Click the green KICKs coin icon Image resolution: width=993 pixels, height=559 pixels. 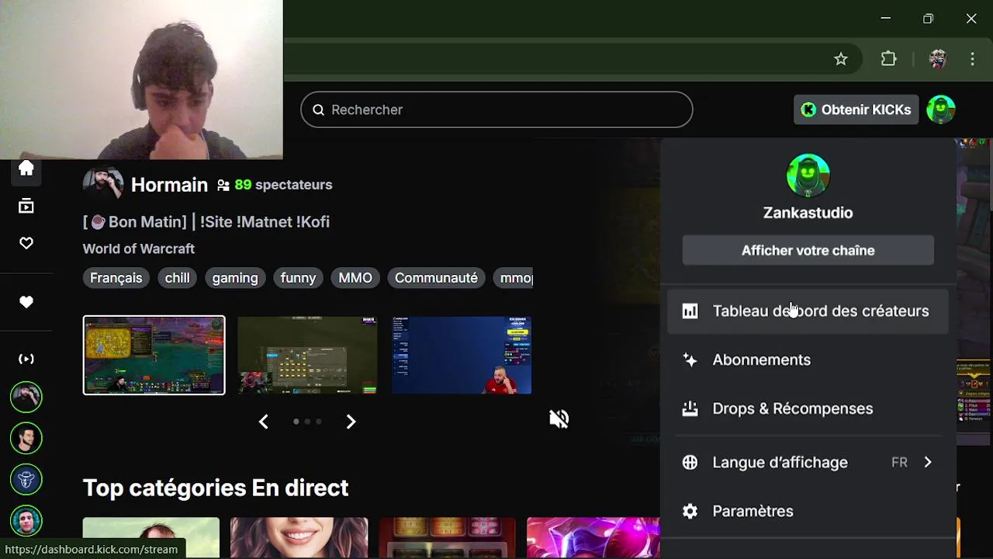click(808, 109)
